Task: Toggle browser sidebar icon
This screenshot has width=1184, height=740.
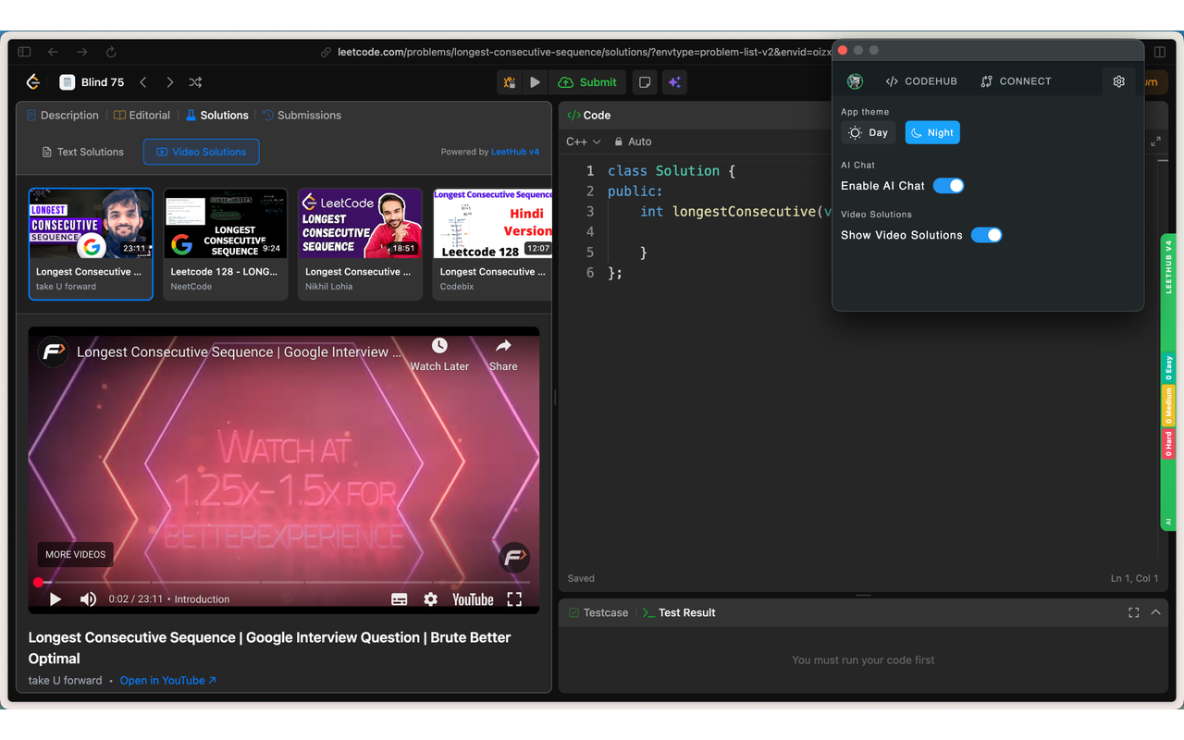Action: click(x=24, y=52)
